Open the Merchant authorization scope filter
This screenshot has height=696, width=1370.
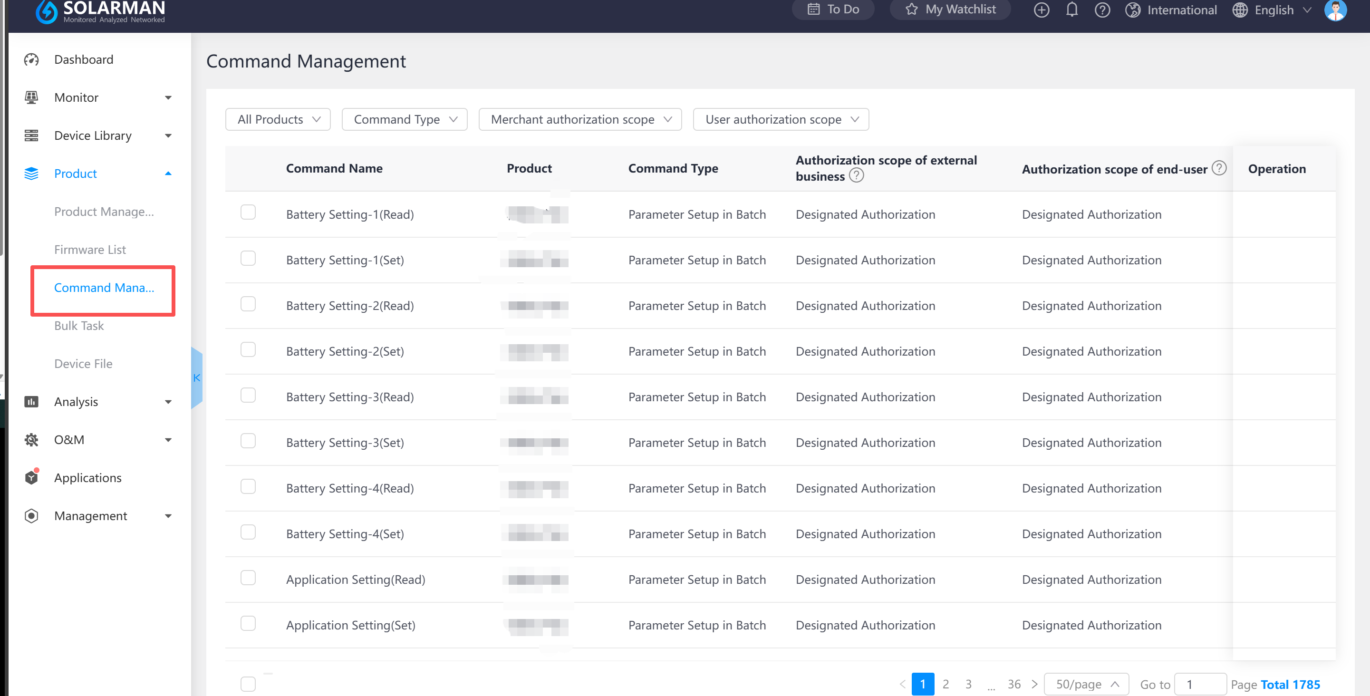click(x=579, y=120)
